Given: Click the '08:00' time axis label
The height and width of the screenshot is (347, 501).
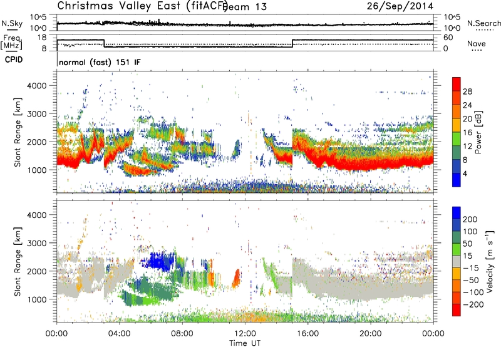Looking at the screenshot, I should pos(182,334).
